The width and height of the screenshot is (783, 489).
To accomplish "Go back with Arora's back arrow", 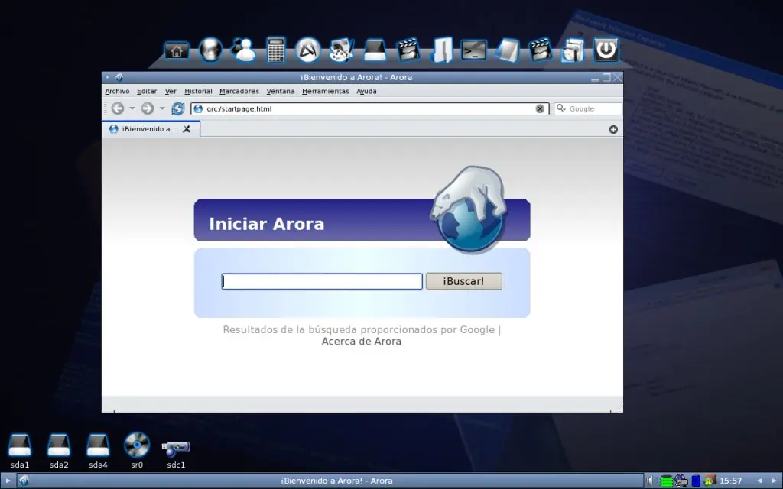I will [x=117, y=108].
